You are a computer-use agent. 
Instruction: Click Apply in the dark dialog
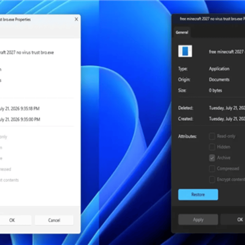point(198,220)
